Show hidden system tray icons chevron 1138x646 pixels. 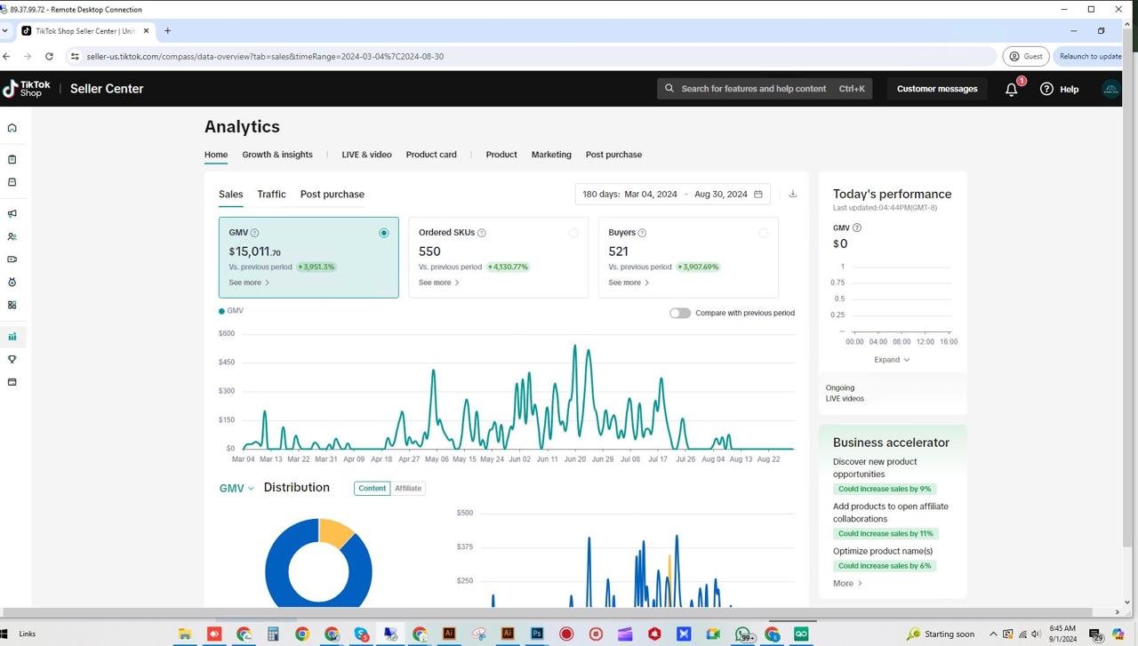[x=993, y=634]
